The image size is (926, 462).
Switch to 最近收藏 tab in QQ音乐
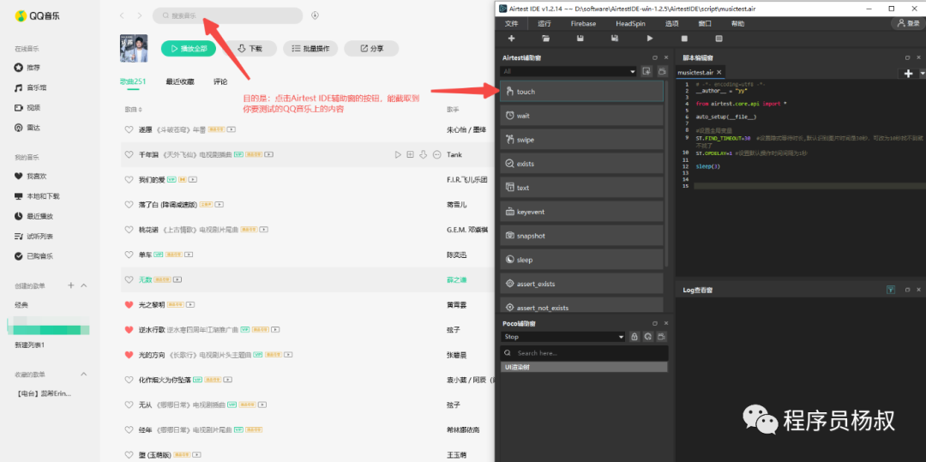point(180,81)
